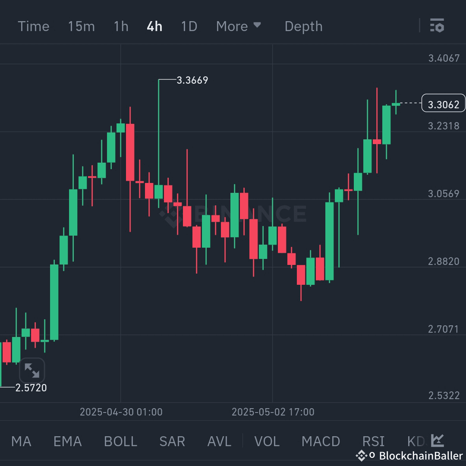
Task: Select the chart style icon beside KDJ
Action: coord(437,441)
